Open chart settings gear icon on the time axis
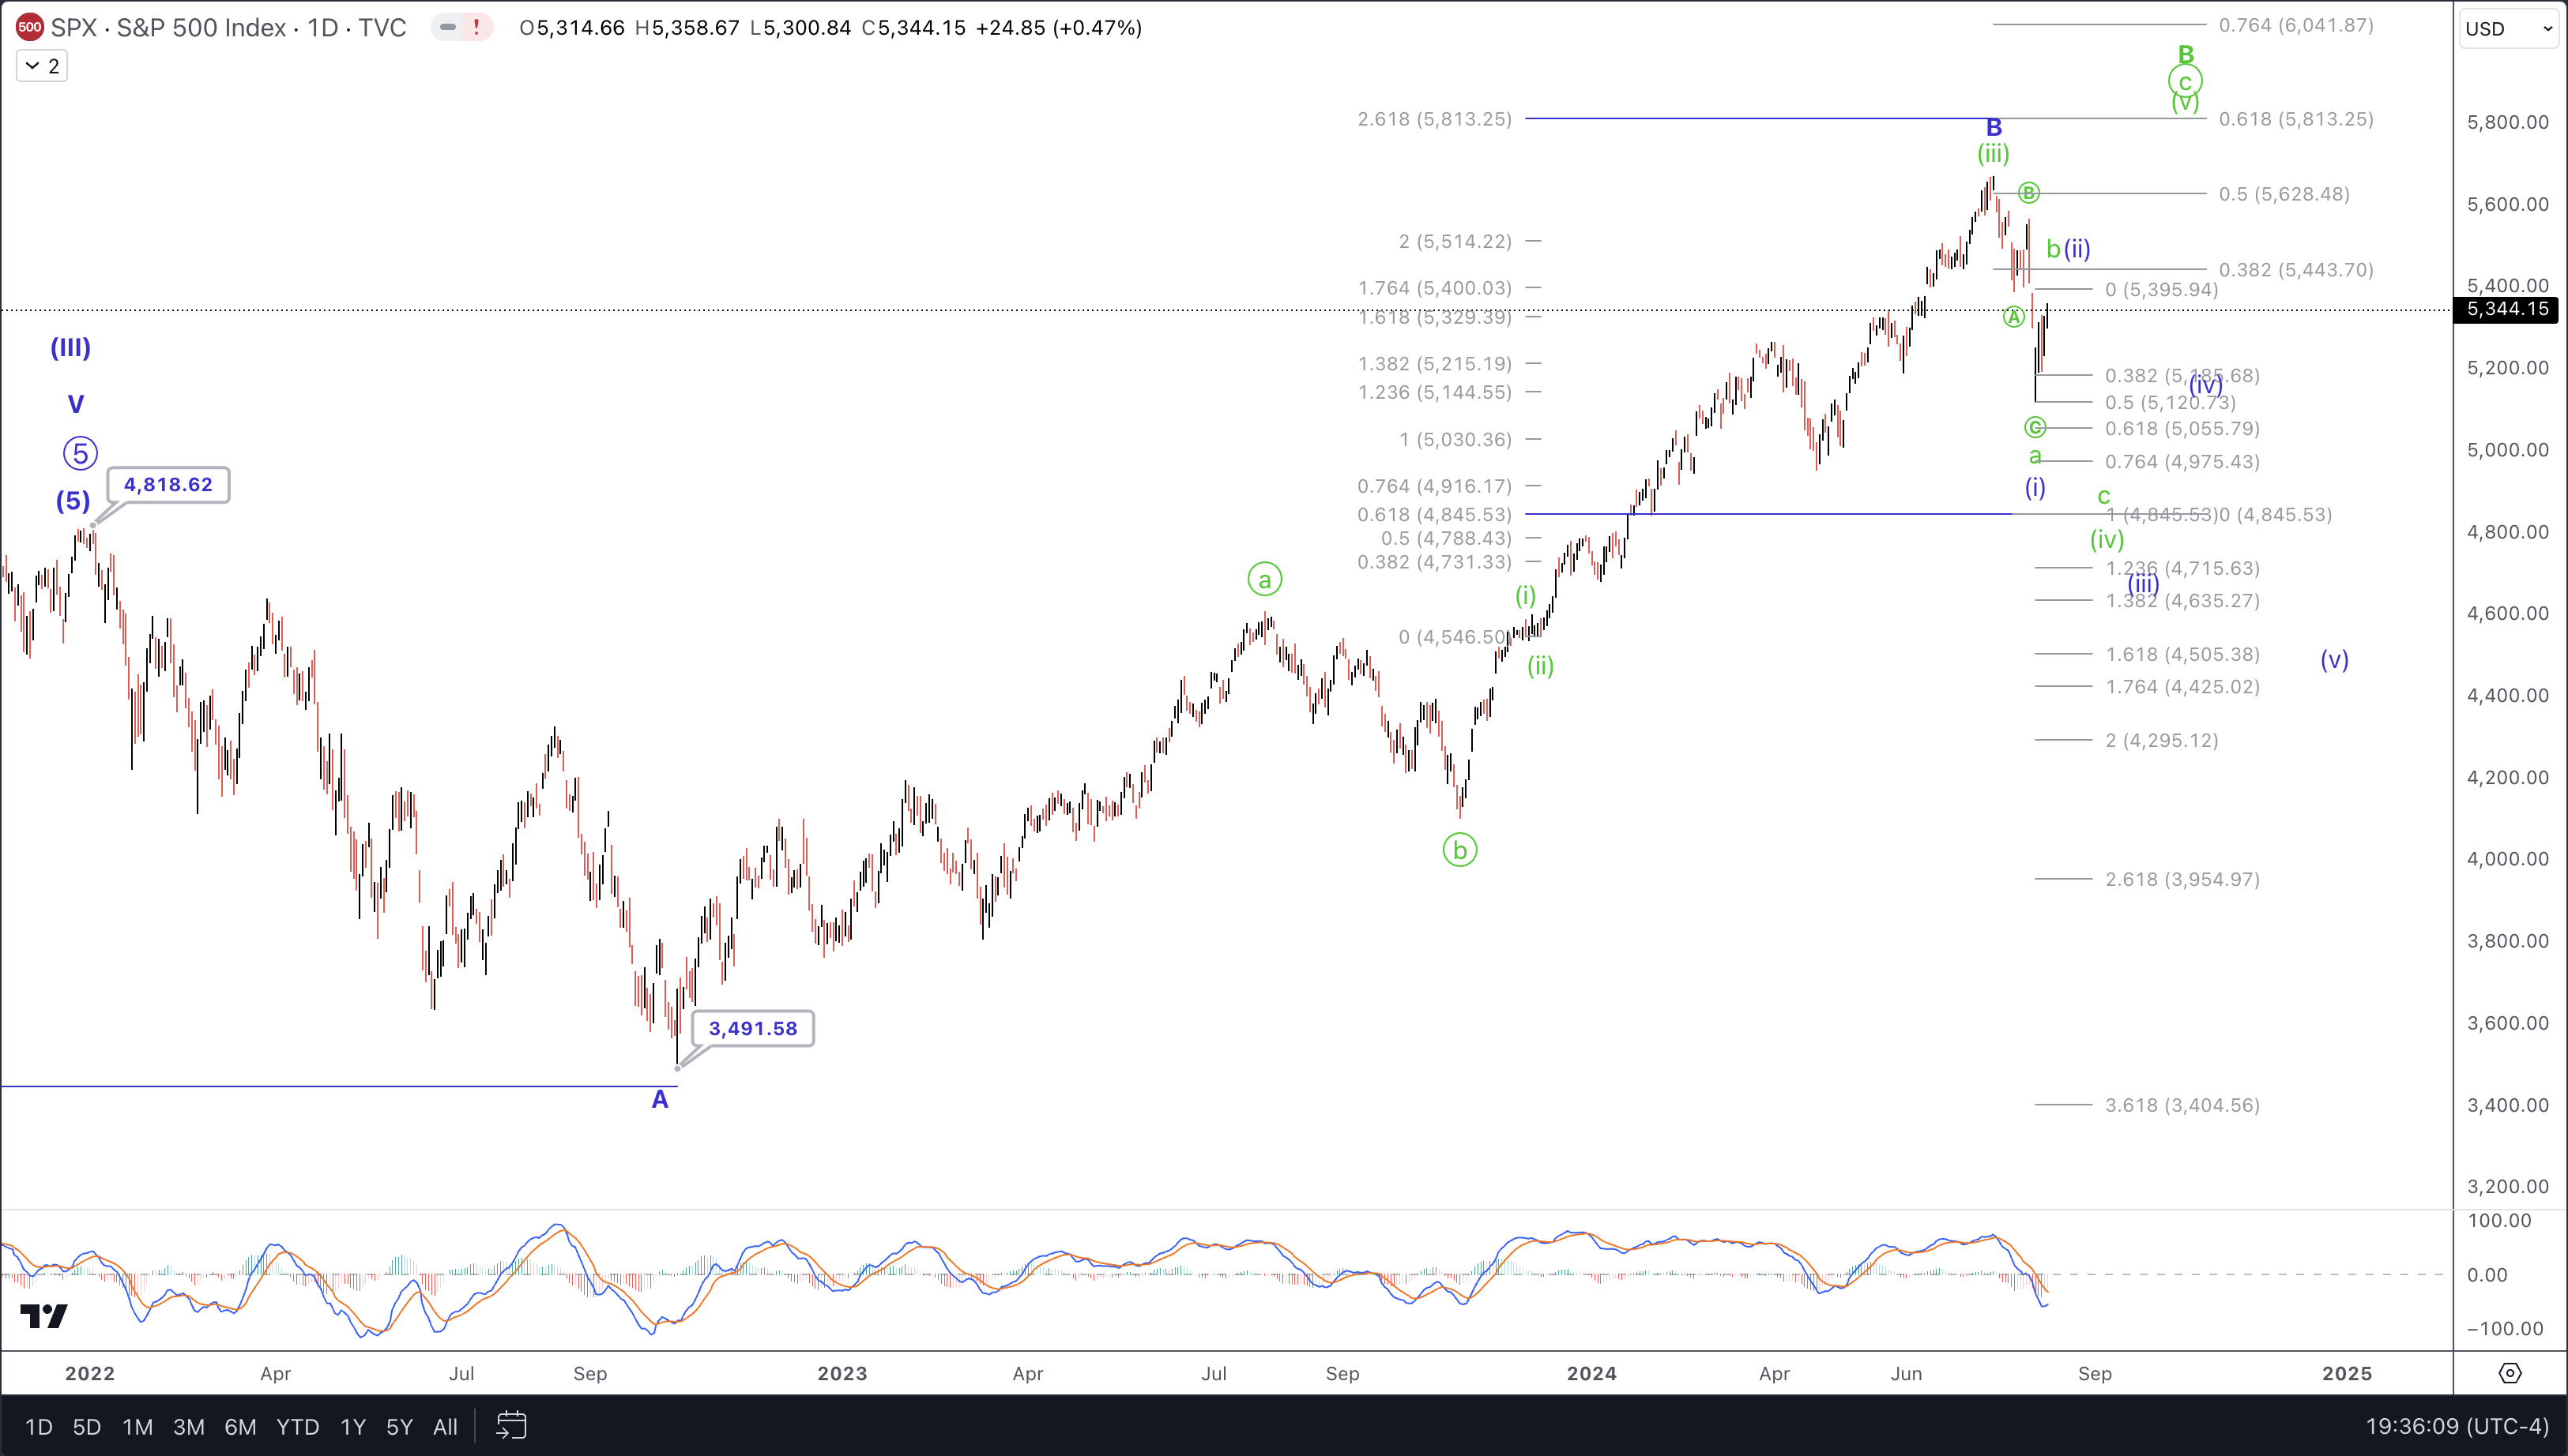This screenshot has height=1456, width=2568. [x=2510, y=1373]
